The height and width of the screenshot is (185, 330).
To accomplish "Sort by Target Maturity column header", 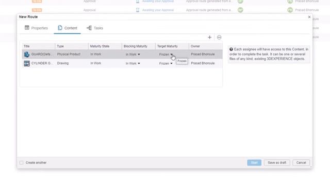I will 172,46.
